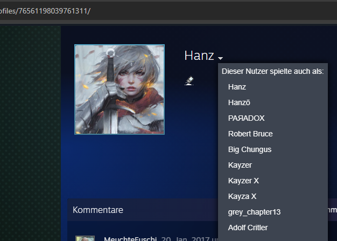Click the eraser icon below the username
The height and width of the screenshot is (241, 337).
point(189,81)
